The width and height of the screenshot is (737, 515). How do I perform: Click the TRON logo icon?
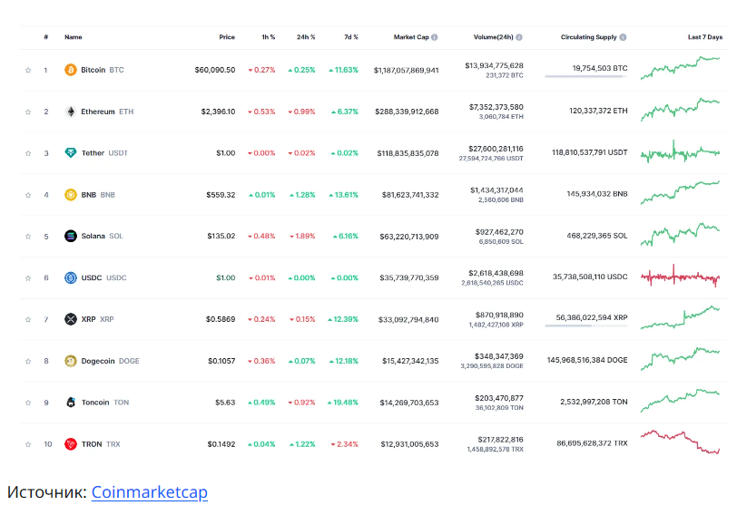(x=71, y=444)
